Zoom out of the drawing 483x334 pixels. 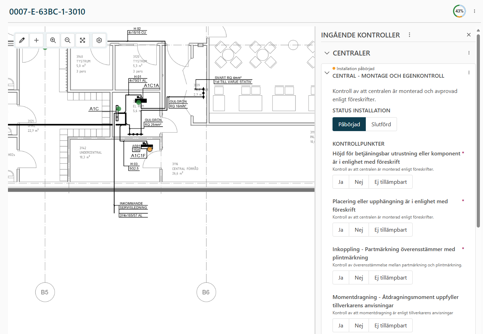click(68, 40)
